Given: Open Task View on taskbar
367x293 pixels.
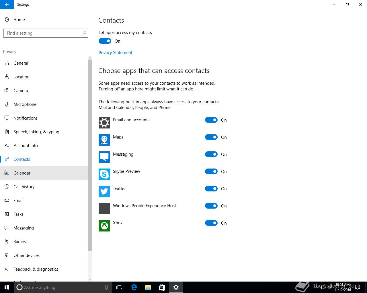Looking at the screenshot, I should (119, 287).
